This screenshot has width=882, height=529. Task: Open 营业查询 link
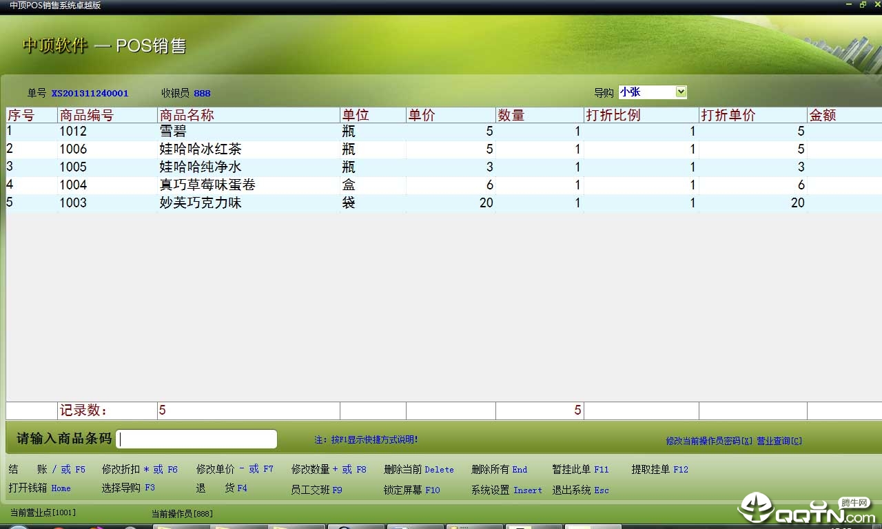point(779,441)
